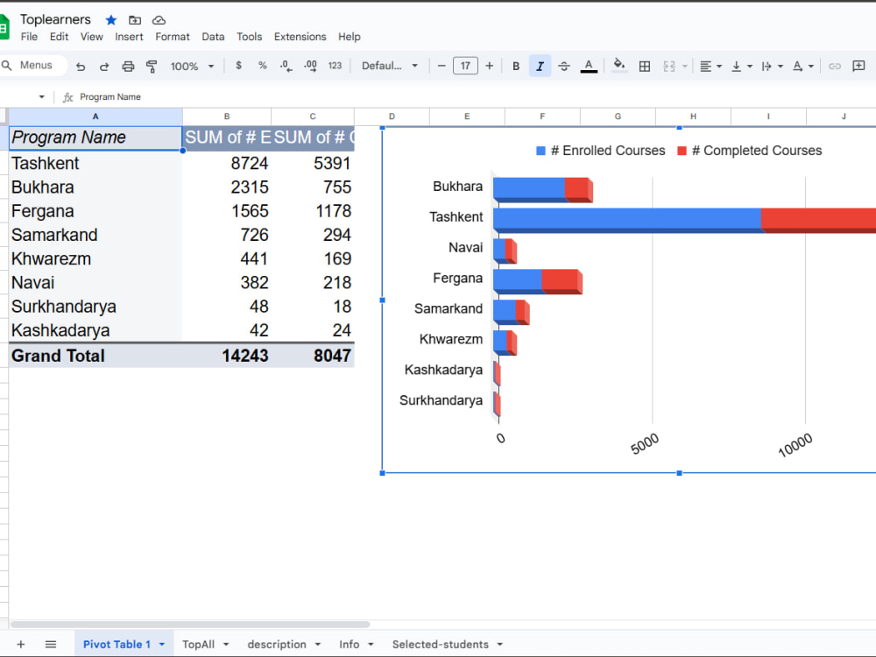Star the Toplearners document

pyautogui.click(x=111, y=20)
